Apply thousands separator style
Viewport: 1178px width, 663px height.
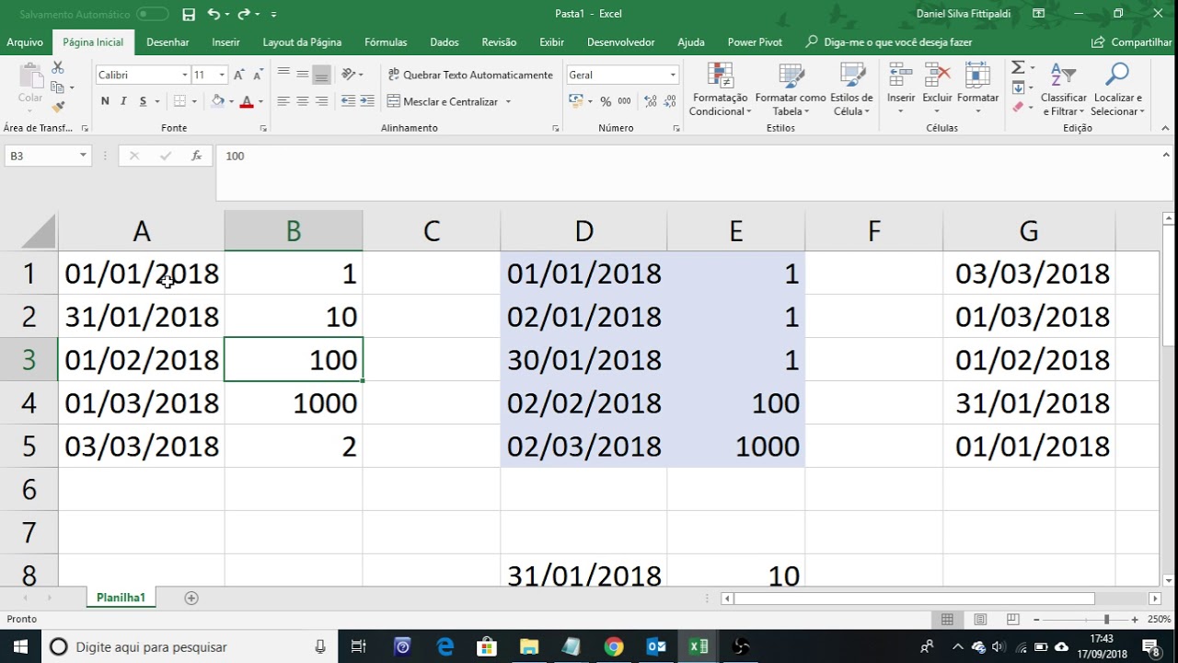coord(624,101)
